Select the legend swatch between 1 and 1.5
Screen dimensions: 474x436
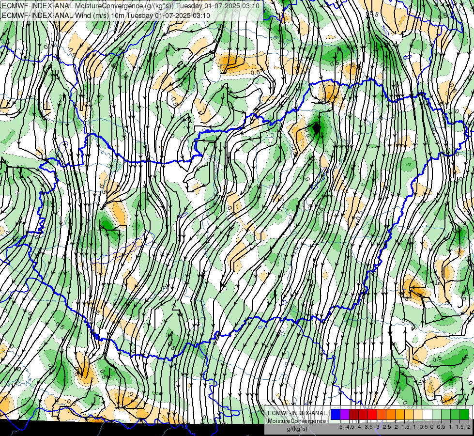point(455,414)
